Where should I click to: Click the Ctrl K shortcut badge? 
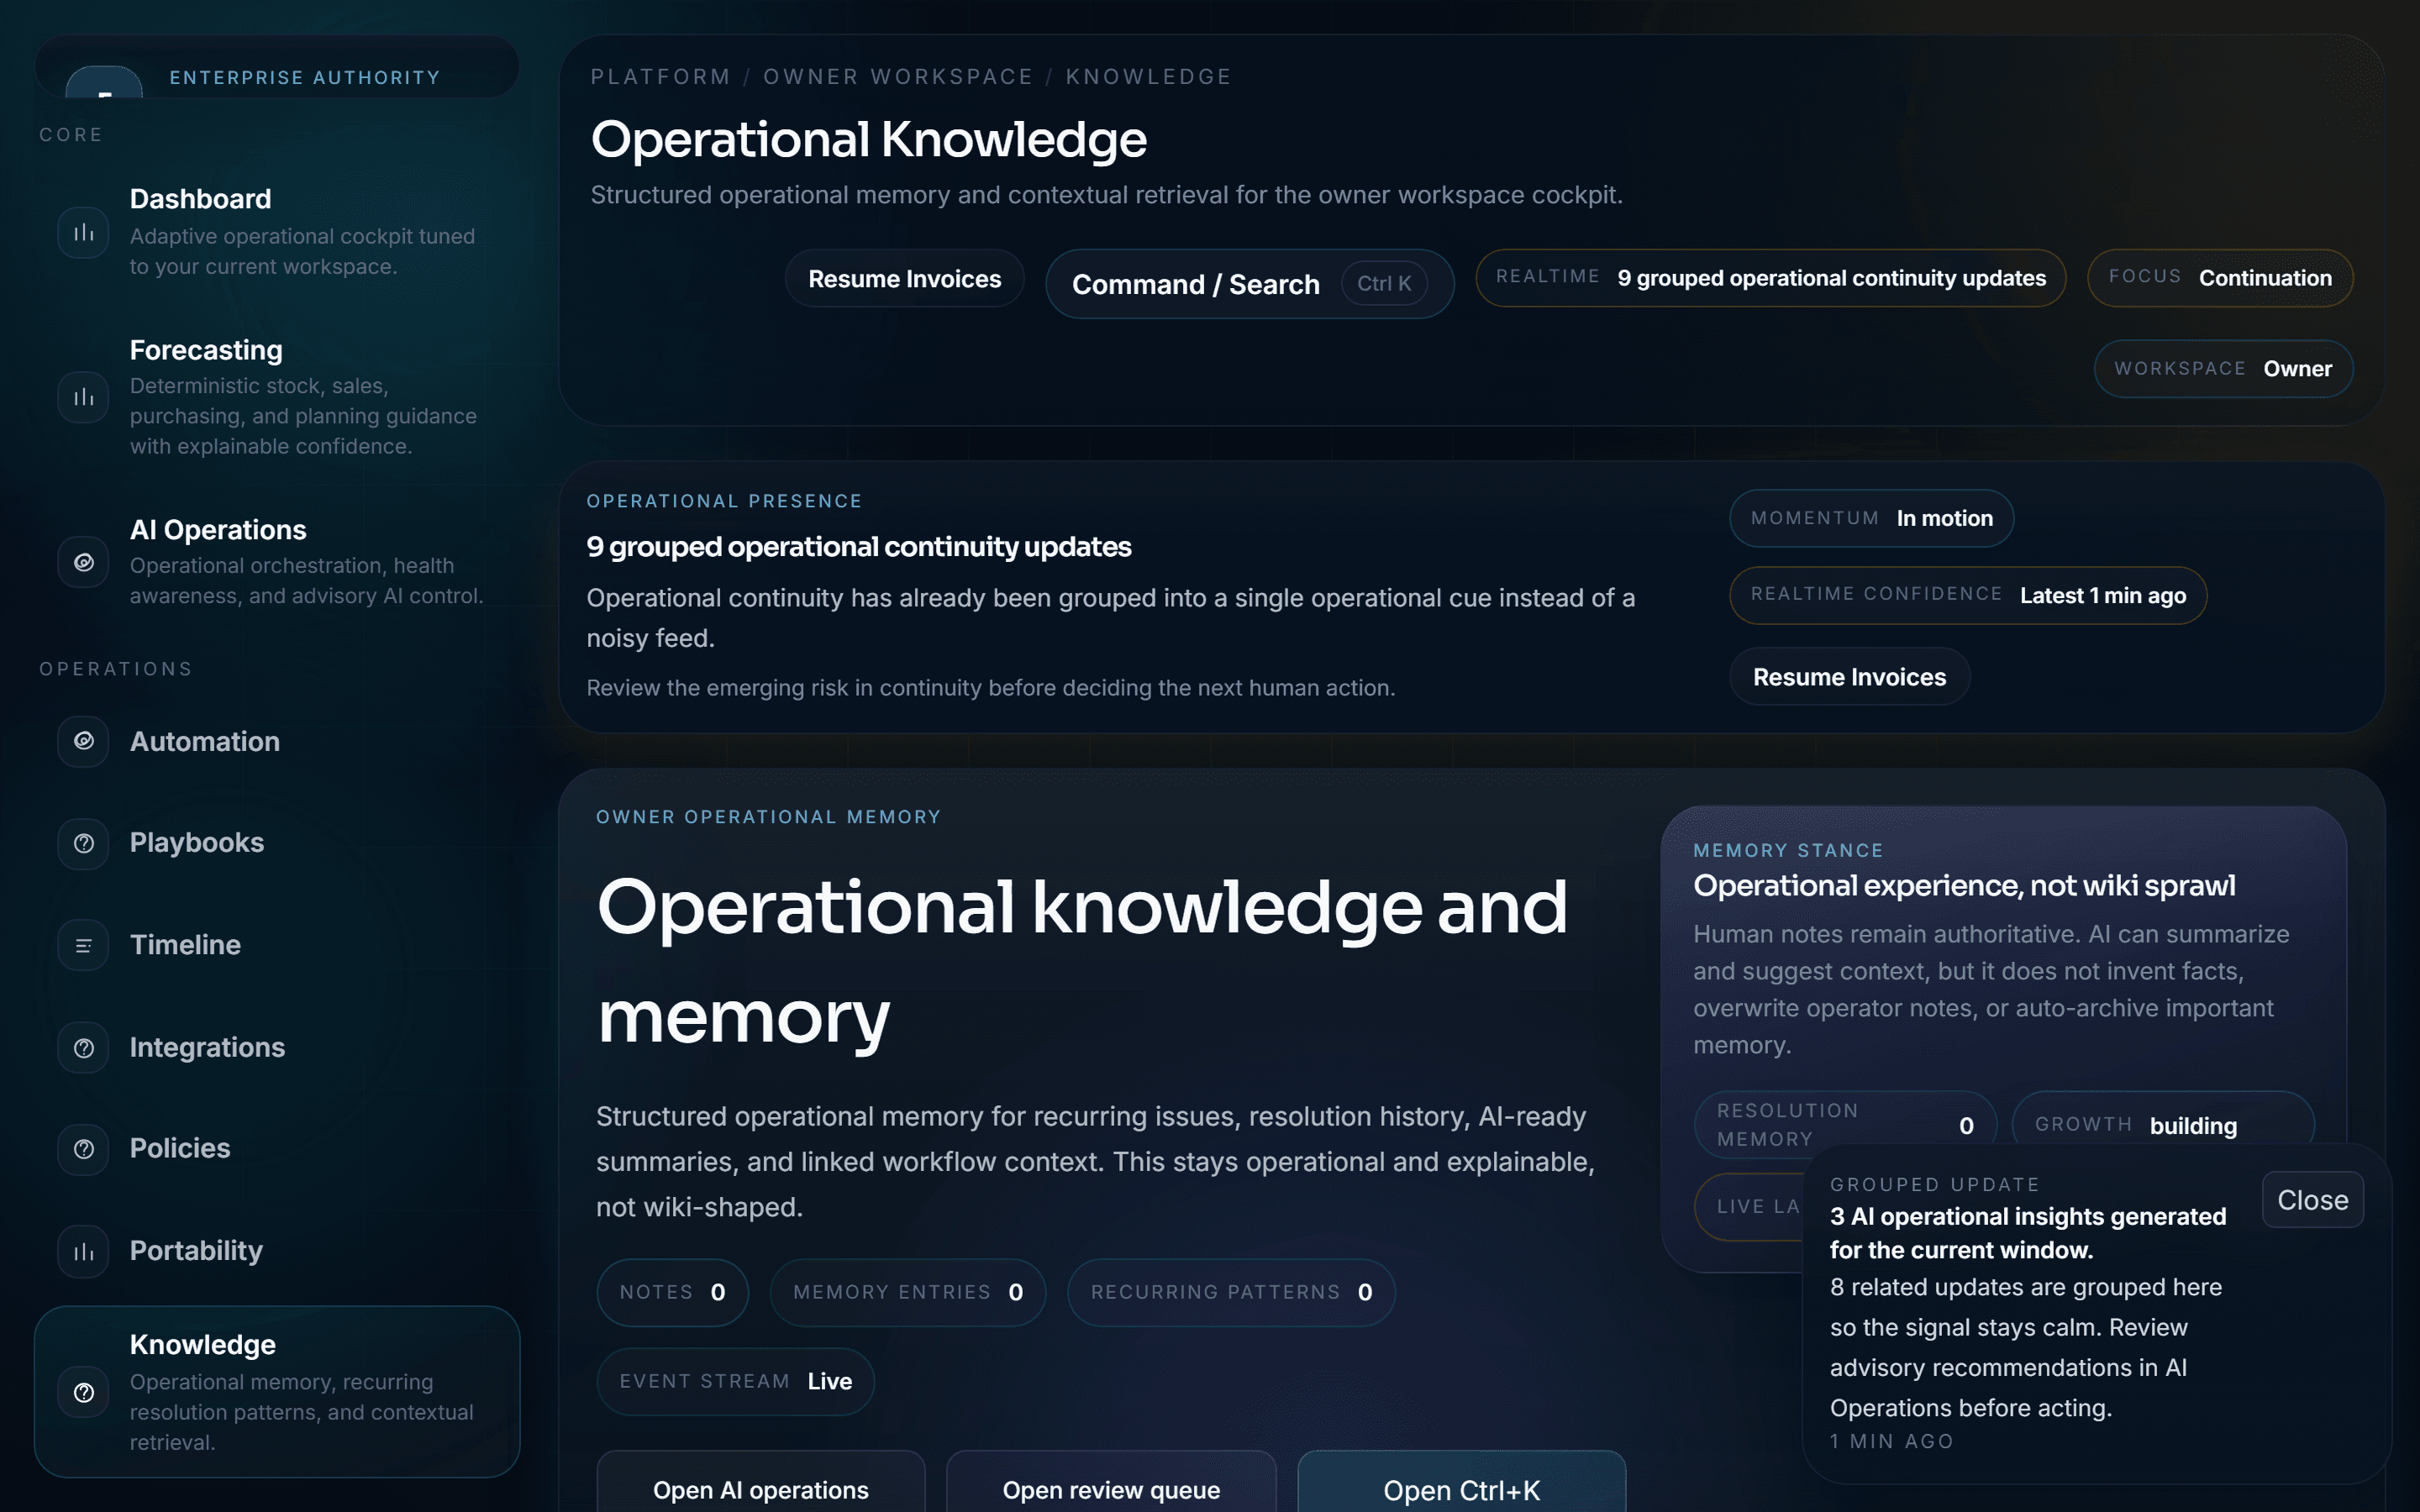tap(1384, 284)
